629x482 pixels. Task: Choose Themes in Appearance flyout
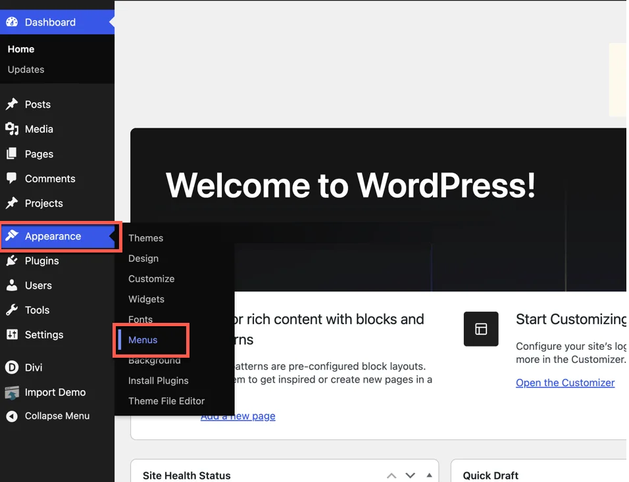pos(145,238)
